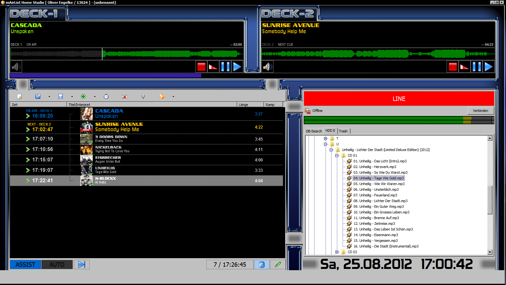Click Deck 2 fade-out button
Viewport: 506px width, 285px height.
(465, 67)
